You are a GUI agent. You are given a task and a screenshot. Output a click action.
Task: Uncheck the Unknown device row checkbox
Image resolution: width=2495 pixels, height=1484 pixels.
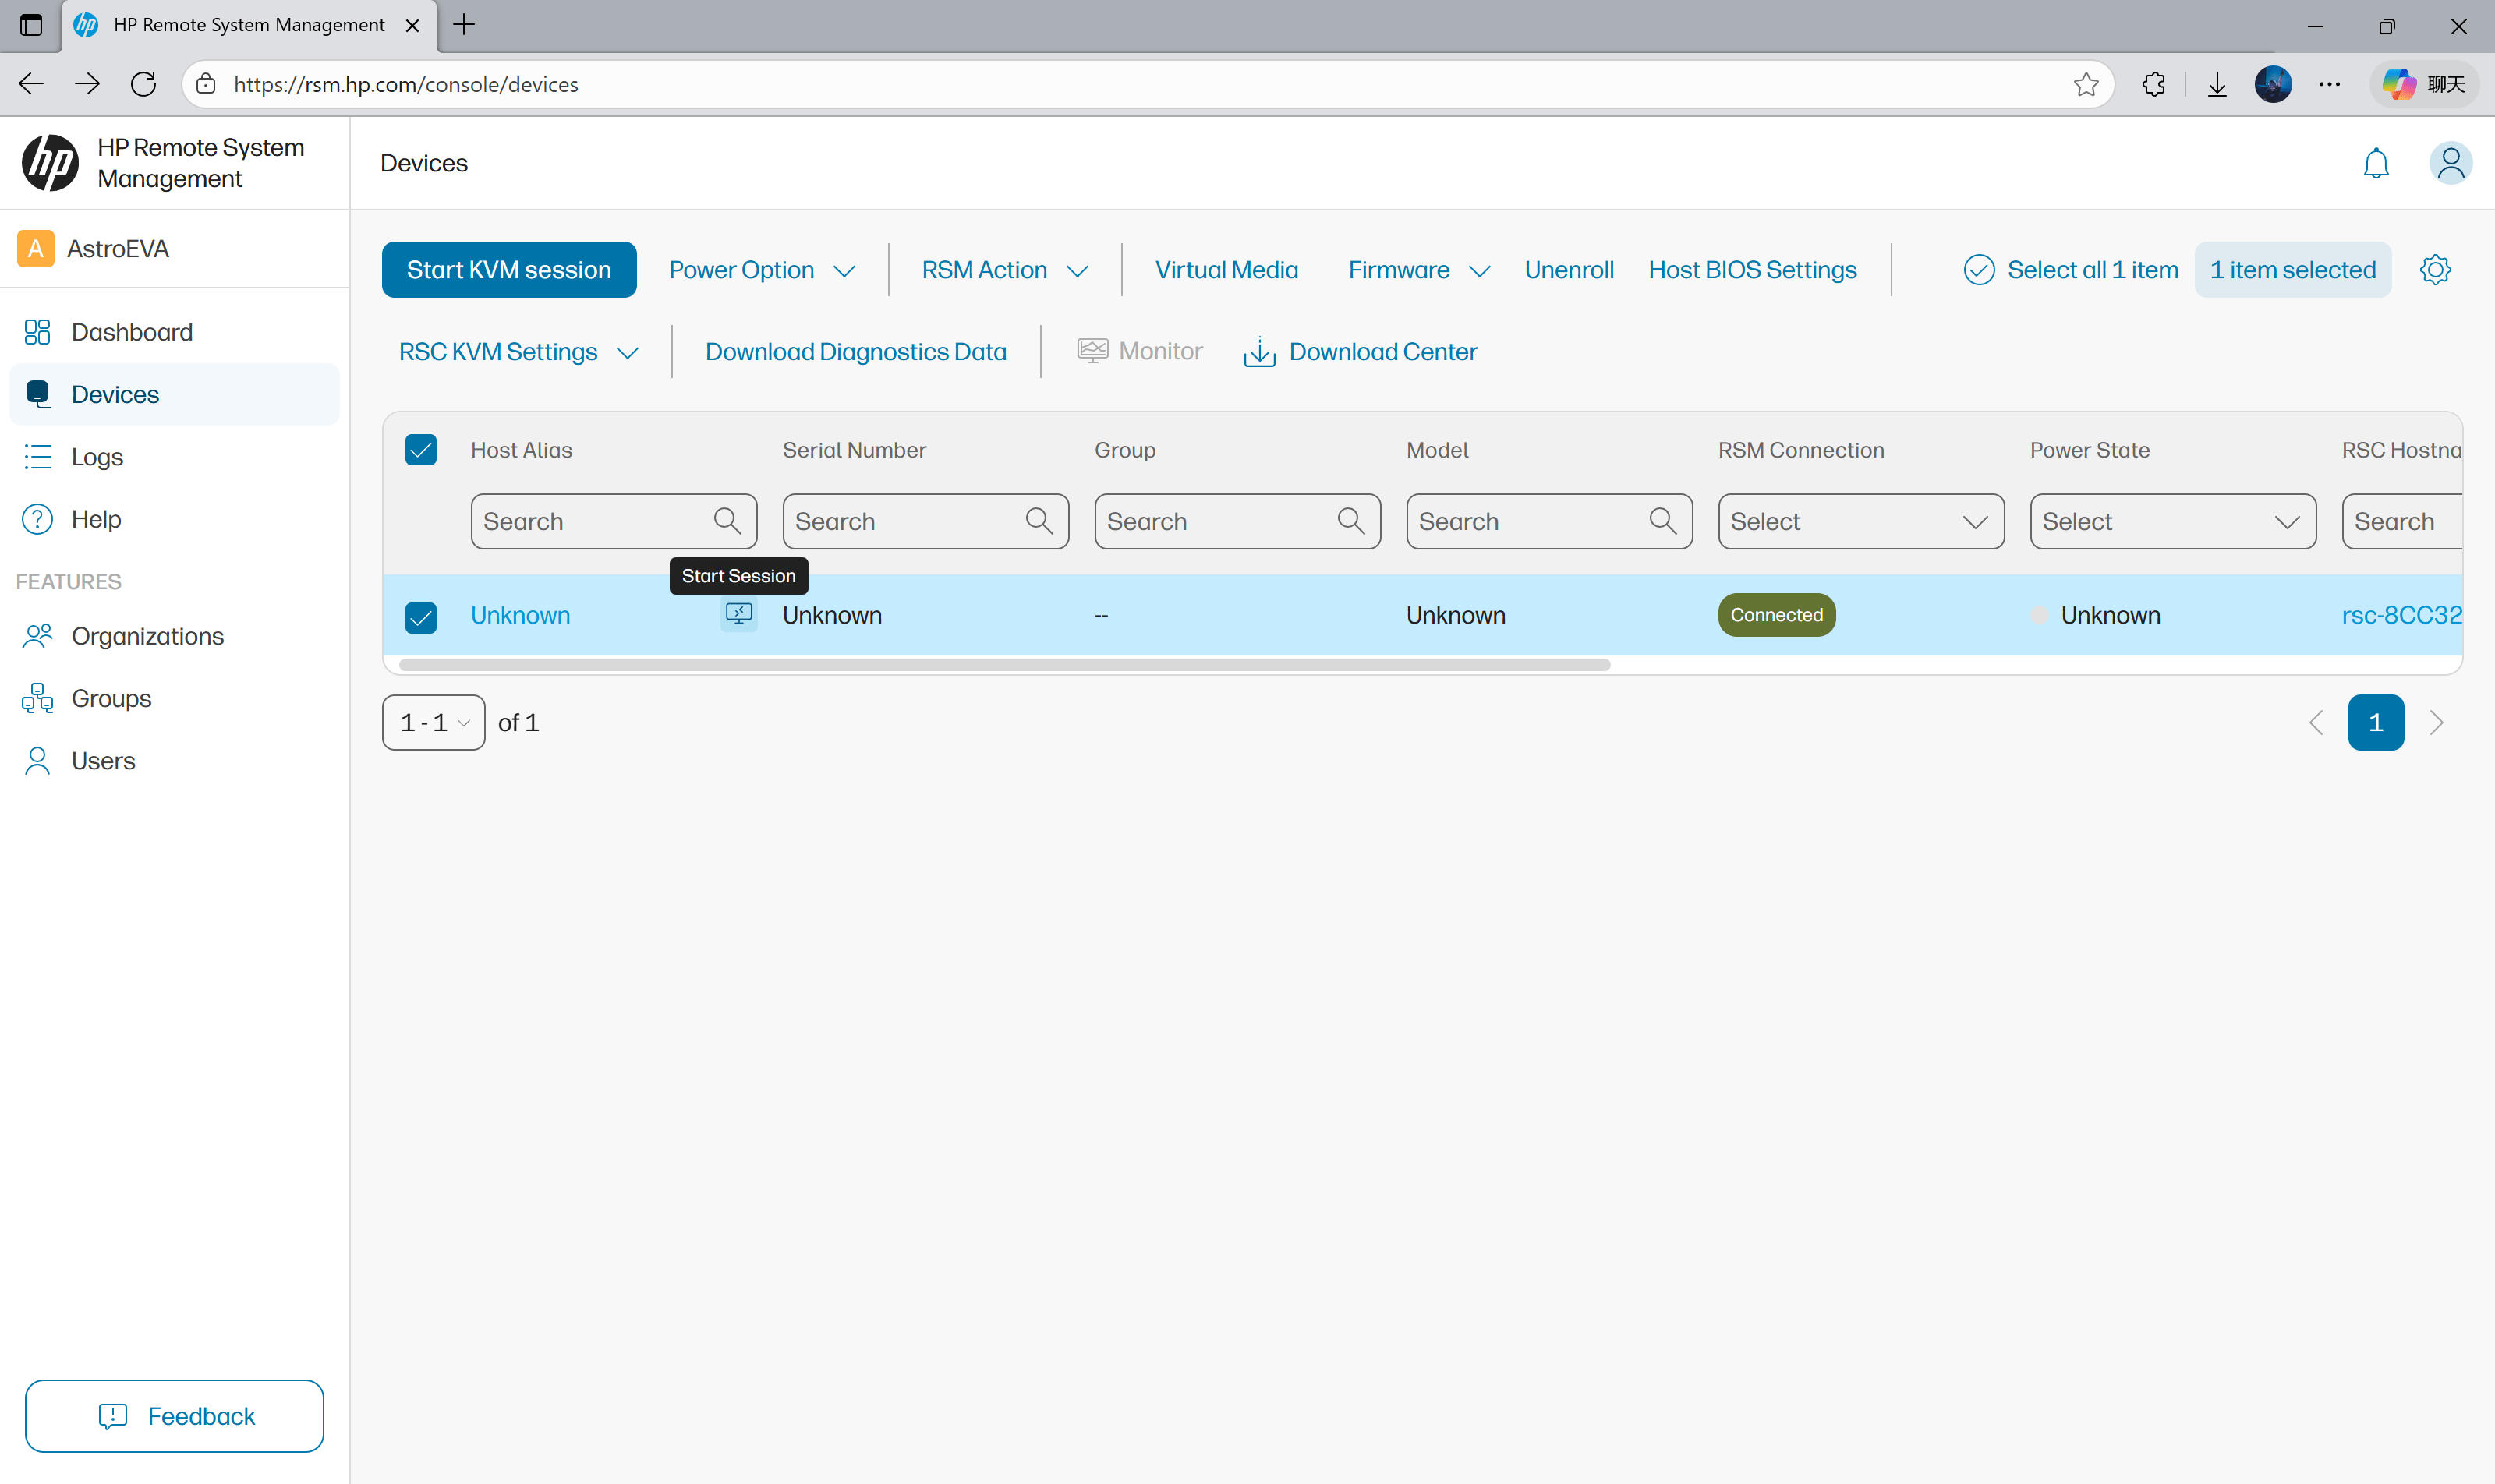[x=421, y=617]
